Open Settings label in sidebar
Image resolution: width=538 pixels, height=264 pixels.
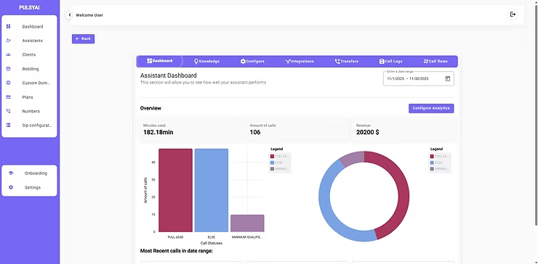tap(33, 187)
